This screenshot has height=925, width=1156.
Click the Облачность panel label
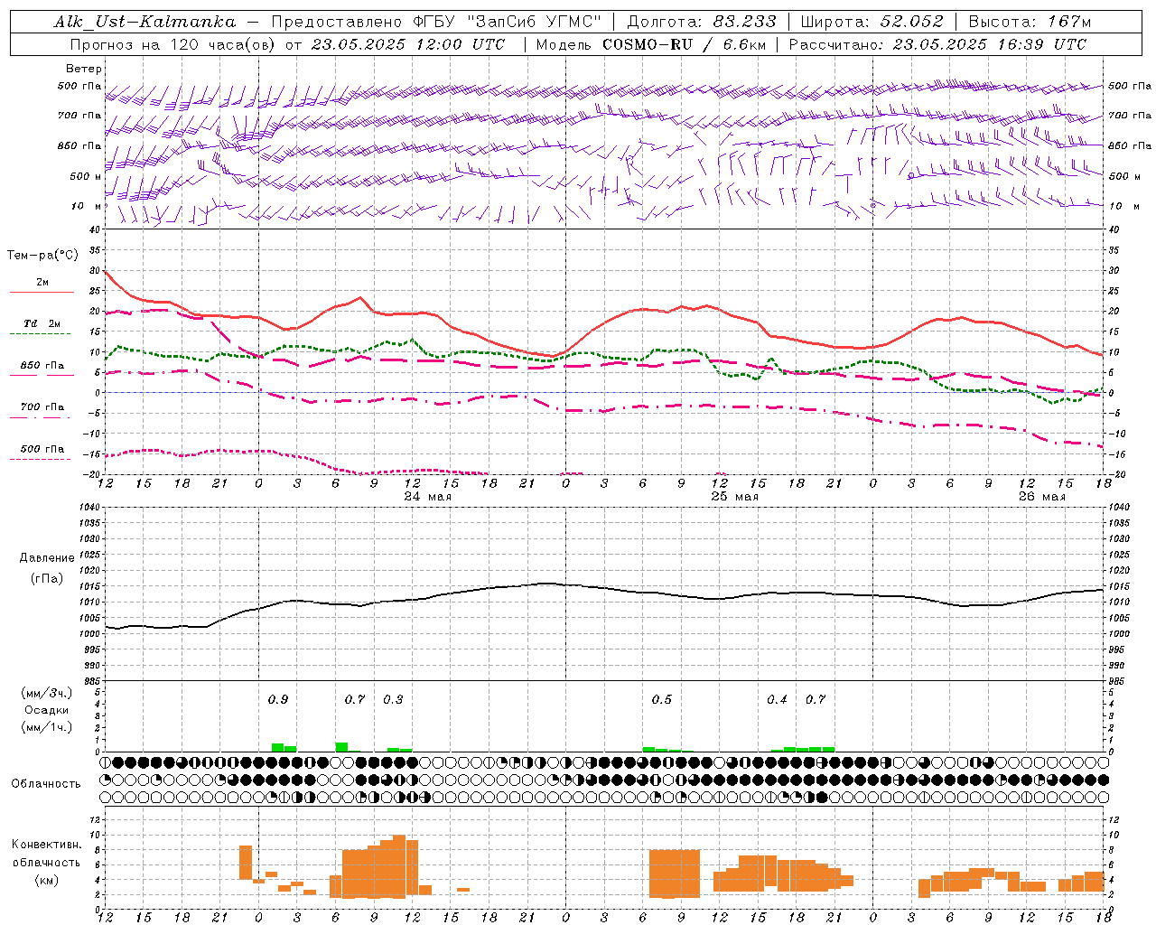coord(46,783)
